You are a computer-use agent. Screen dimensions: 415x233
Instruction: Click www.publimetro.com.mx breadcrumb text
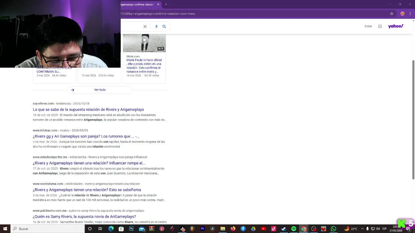click(x=50, y=211)
